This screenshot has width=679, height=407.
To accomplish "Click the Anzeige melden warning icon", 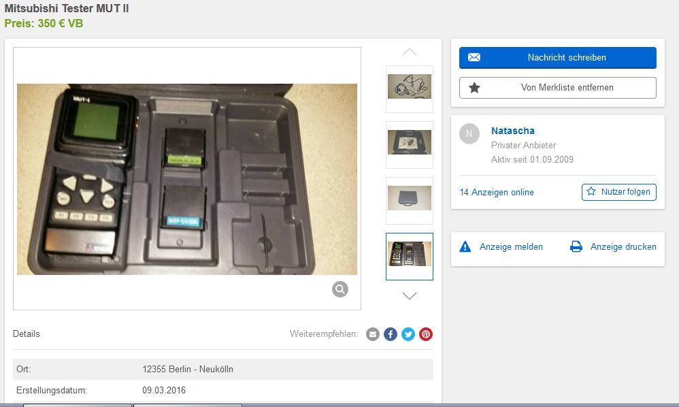I will [x=465, y=247].
